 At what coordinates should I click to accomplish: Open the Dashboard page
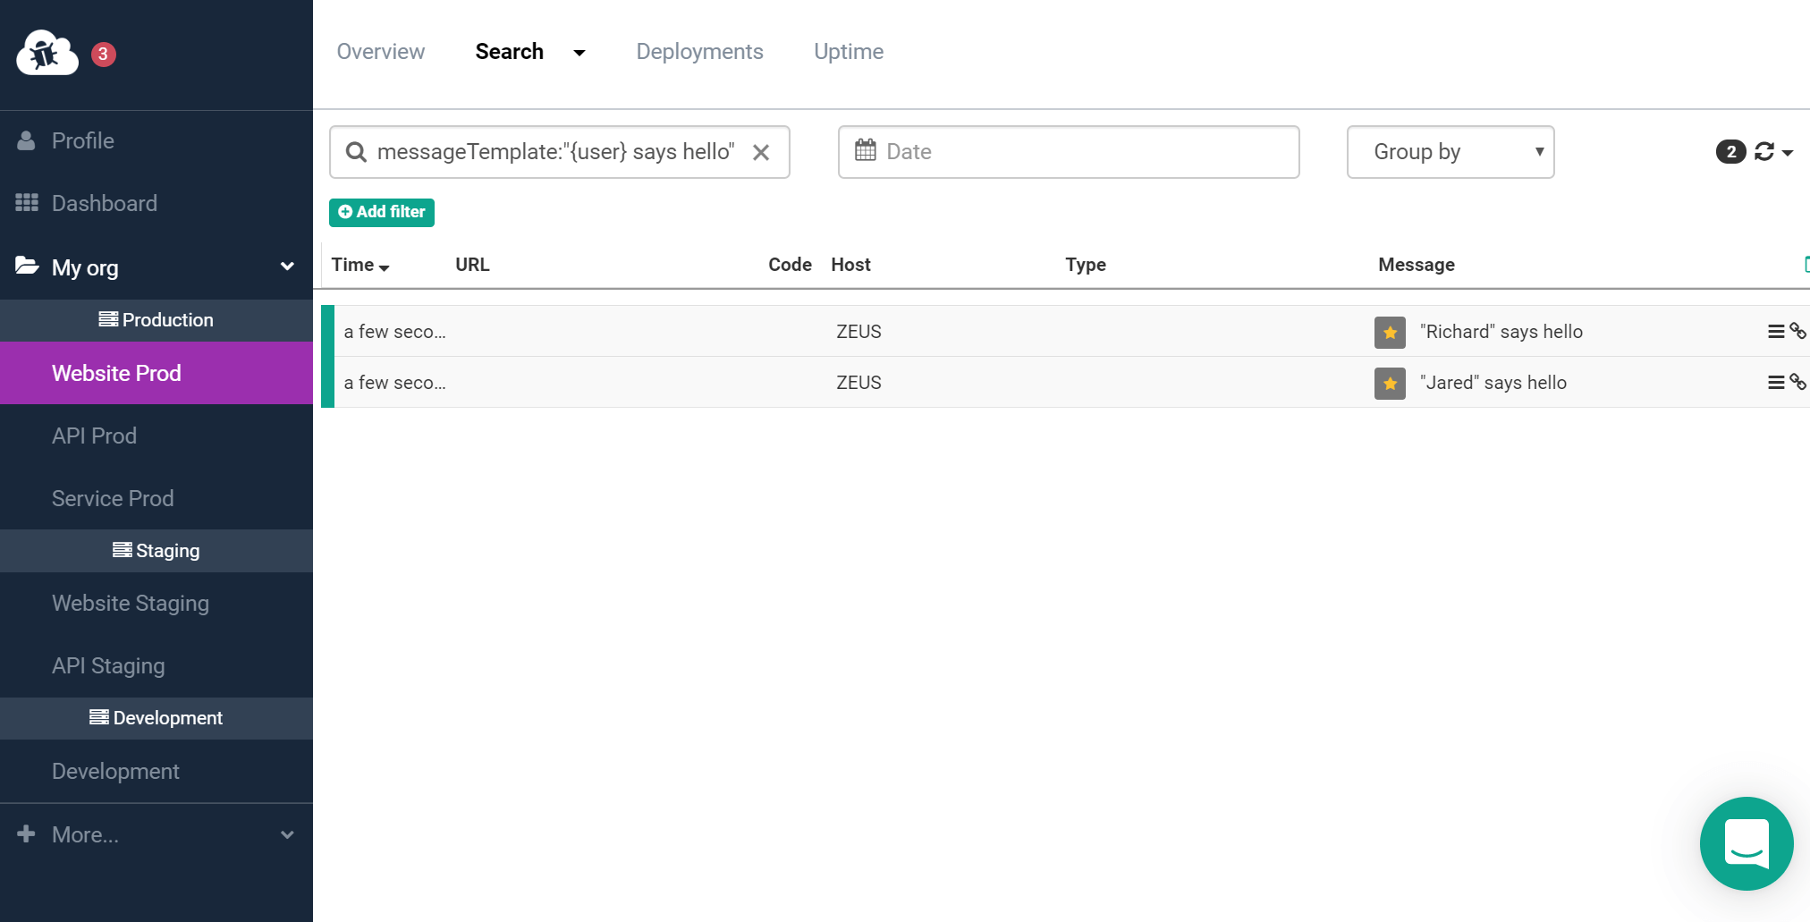tap(104, 202)
